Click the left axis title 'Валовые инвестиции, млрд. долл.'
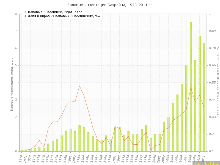Viewport: 220px width, 165px height. pyautogui.click(x=12, y=82)
